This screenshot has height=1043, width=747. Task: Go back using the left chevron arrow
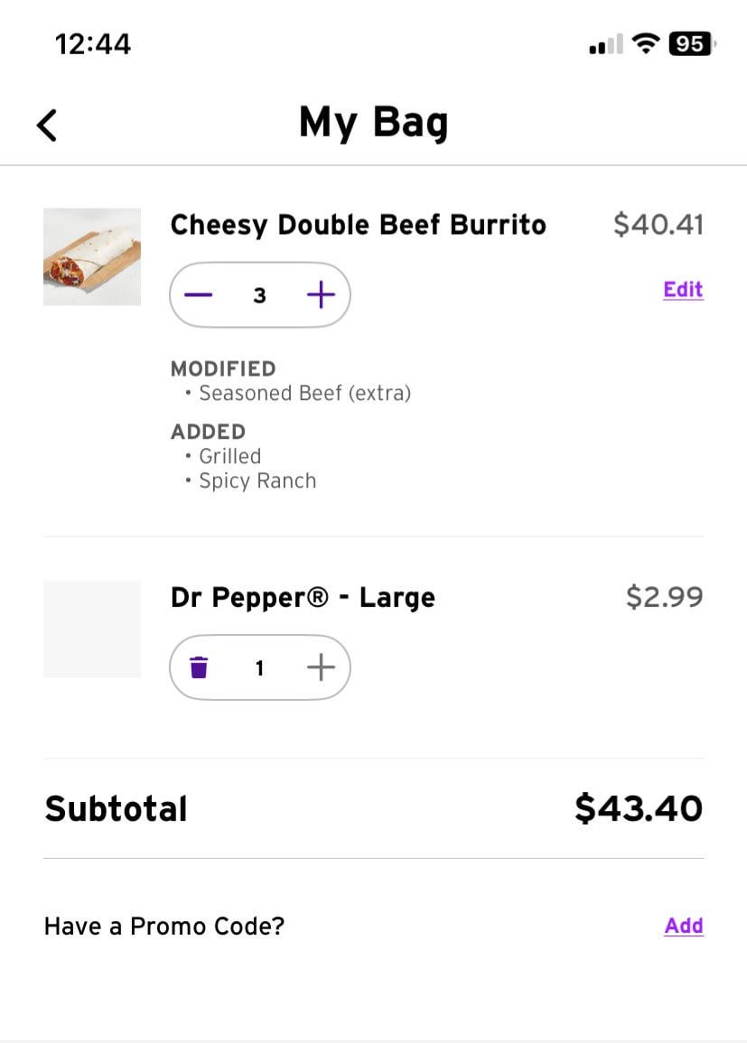[x=47, y=125]
